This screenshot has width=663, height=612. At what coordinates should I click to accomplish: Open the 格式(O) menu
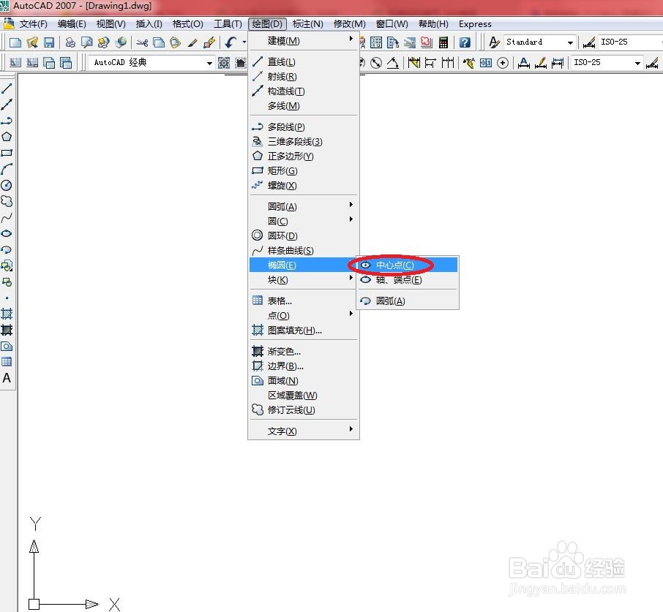click(x=188, y=24)
